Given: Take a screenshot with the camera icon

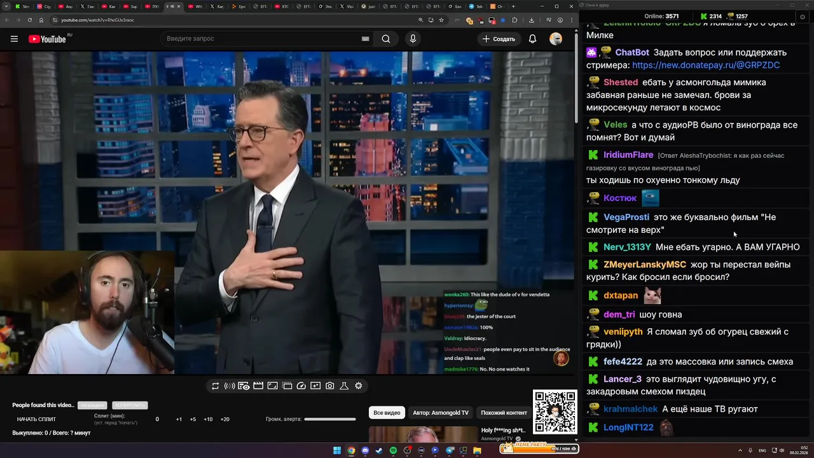Looking at the screenshot, I should click(330, 386).
